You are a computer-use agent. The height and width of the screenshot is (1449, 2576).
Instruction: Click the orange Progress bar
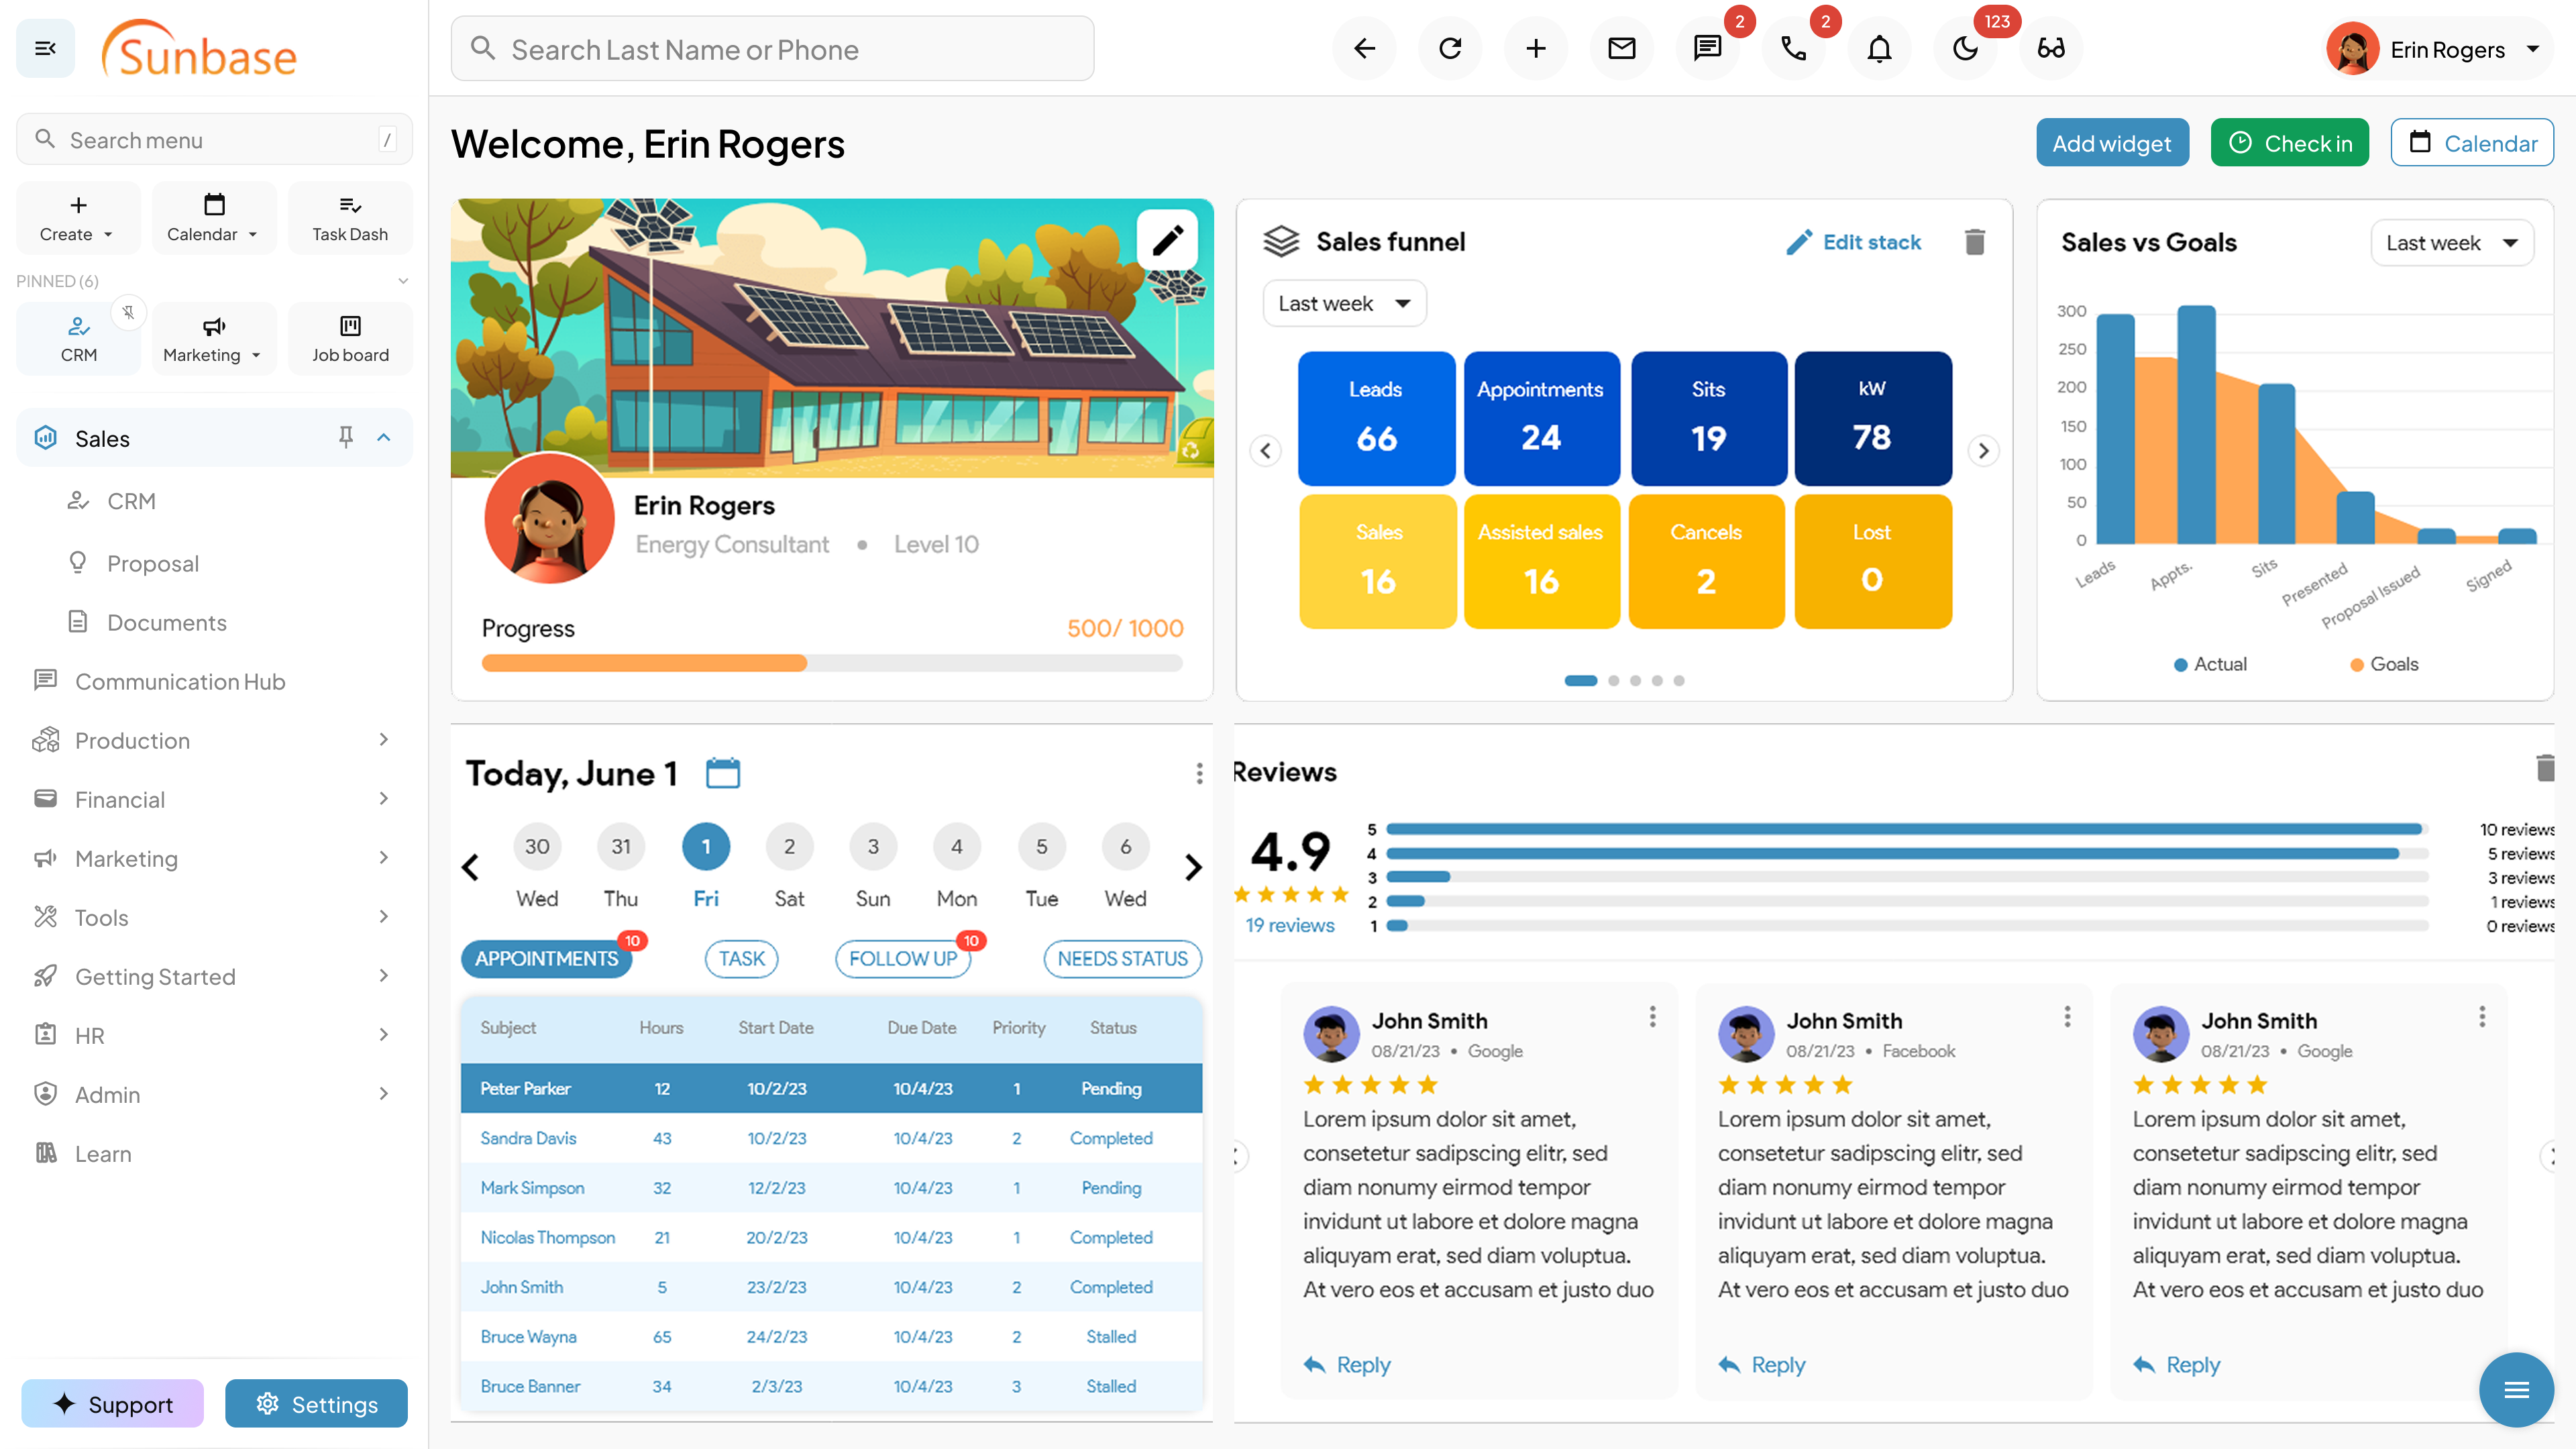click(x=644, y=663)
